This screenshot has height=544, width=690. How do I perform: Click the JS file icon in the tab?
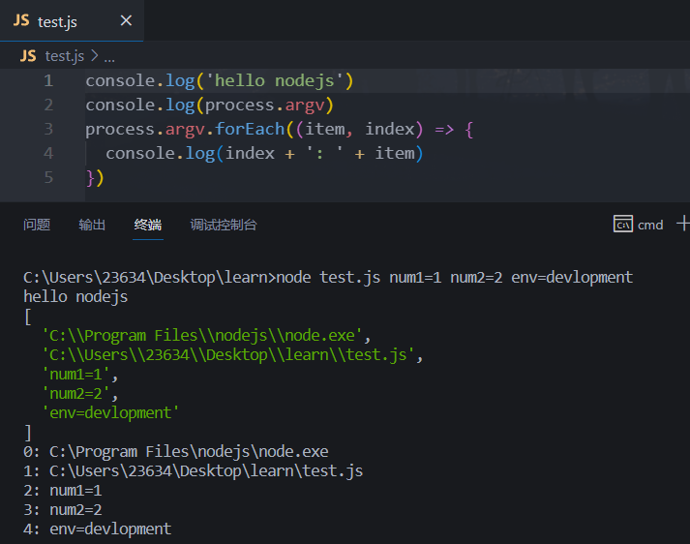pyautogui.click(x=21, y=20)
